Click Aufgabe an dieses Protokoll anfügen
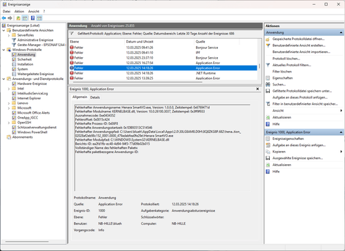This screenshot has width=345, height=251. (x=300, y=97)
